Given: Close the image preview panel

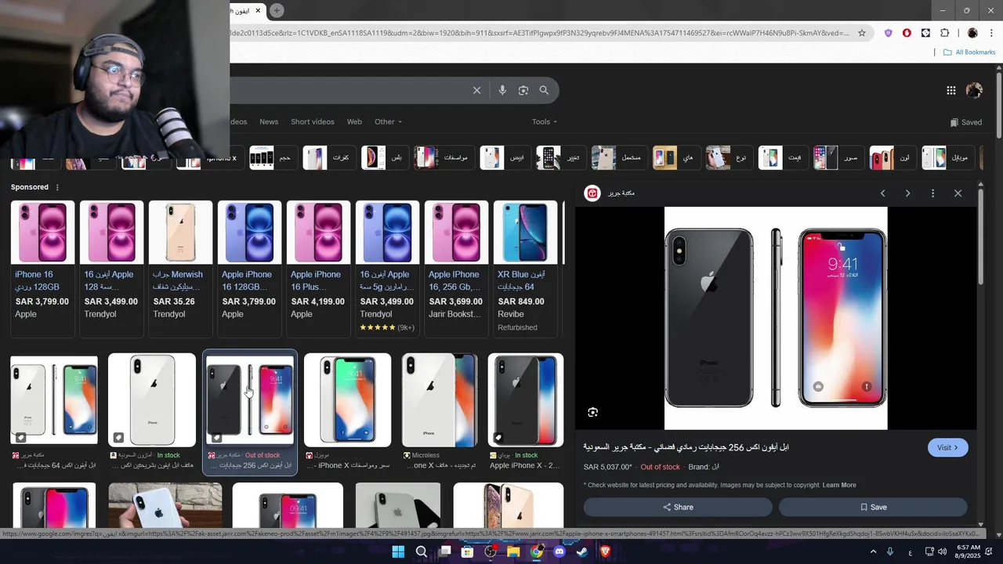Looking at the screenshot, I should click(x=958, y=193).
